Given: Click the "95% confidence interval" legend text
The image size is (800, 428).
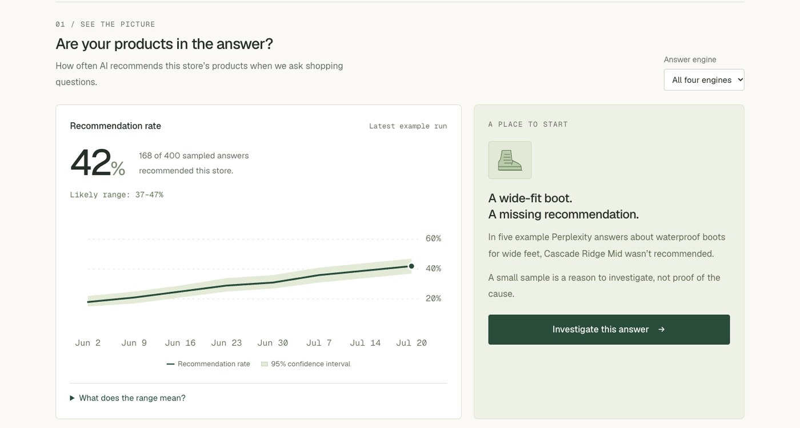Looking at the screenshot, I should pos(311,364).
